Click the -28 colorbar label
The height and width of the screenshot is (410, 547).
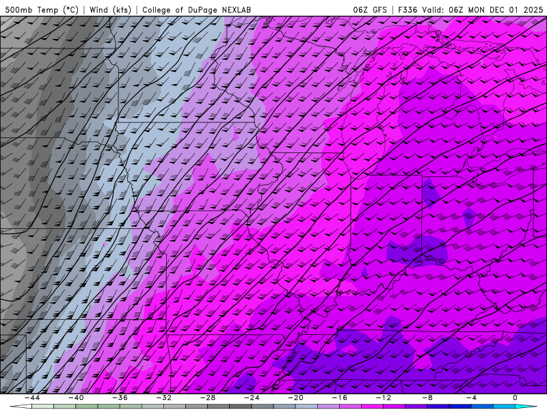208,398
